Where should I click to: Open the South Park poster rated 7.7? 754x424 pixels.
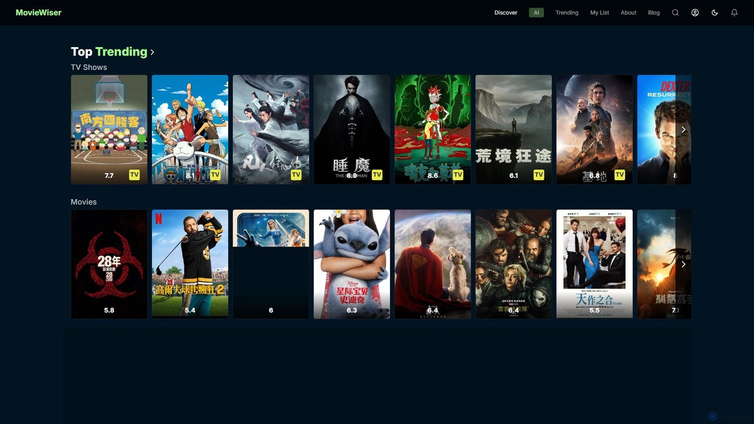coord(109,130)
